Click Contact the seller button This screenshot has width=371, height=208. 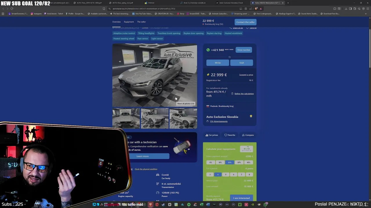[x=245, y=22]
